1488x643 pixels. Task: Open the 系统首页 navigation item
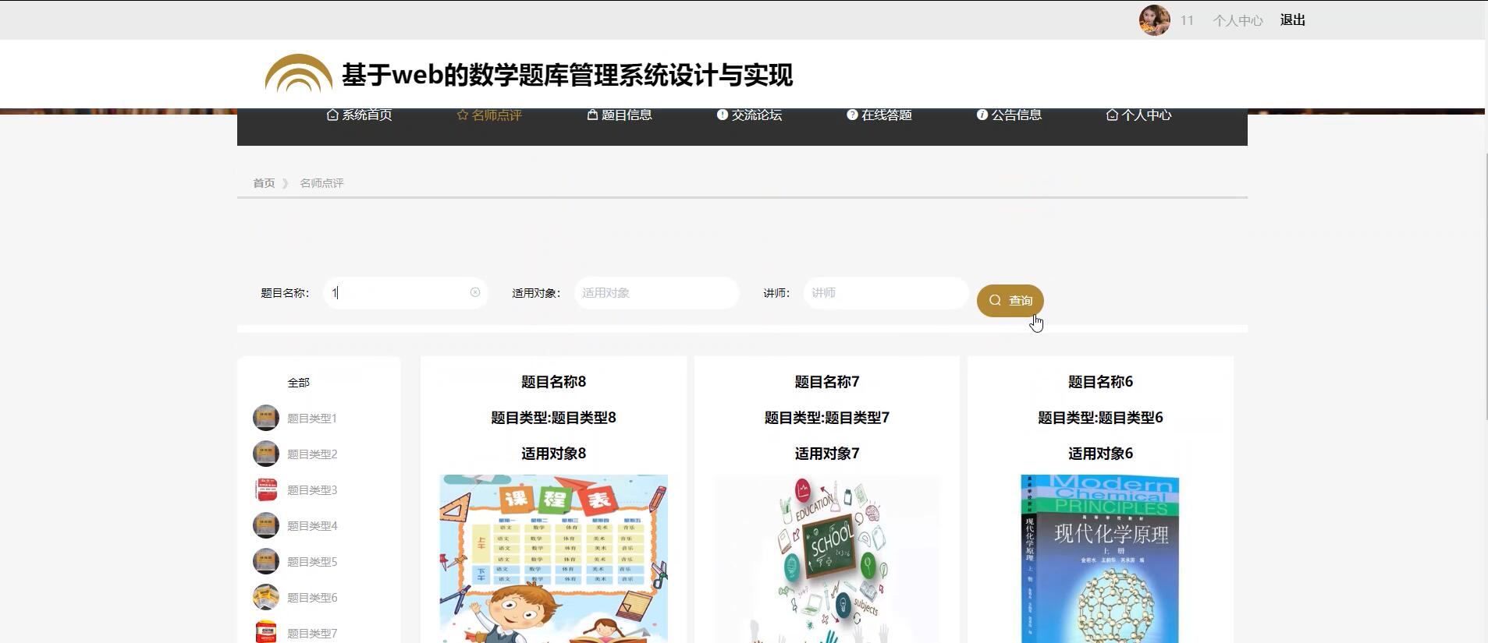pyautogui.click(x=359, y=115)
